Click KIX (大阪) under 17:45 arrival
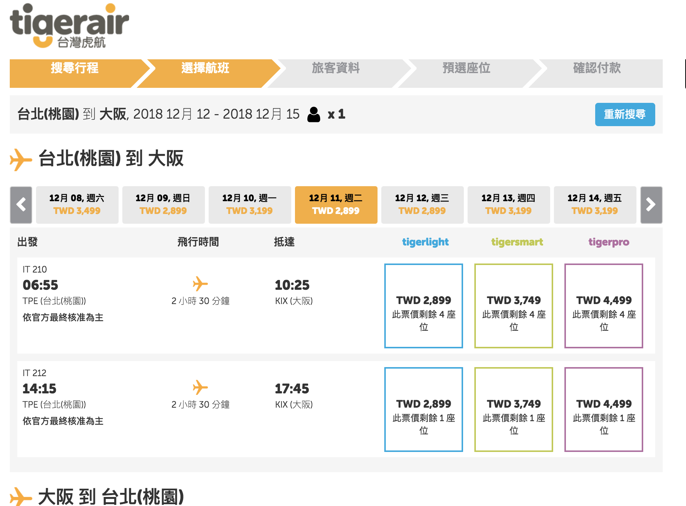Image resolution: width=686 pixels, height=506 pixels. [294, 405]
